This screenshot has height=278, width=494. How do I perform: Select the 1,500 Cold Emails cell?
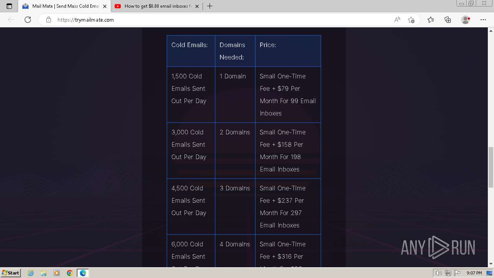pos(191,95)
